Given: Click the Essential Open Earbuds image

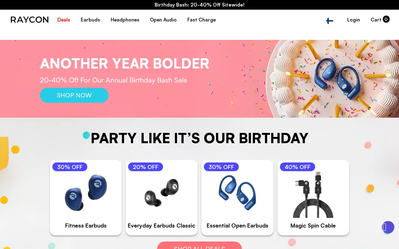Looking at the screenshot, I should [238, 192].
